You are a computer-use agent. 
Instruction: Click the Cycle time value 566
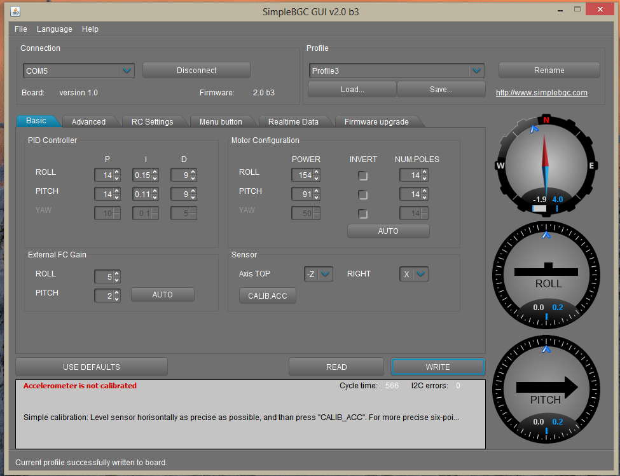click(392, 386)
